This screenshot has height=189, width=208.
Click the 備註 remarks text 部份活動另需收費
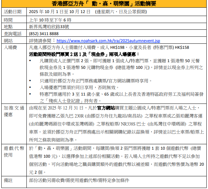pyautogui.click(x=79, y=180)
